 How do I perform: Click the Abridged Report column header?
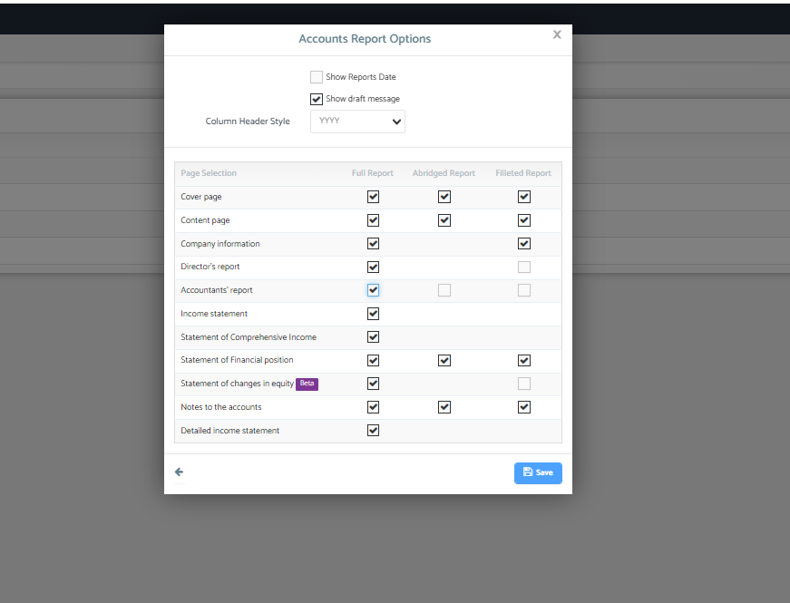click(444, 173)
